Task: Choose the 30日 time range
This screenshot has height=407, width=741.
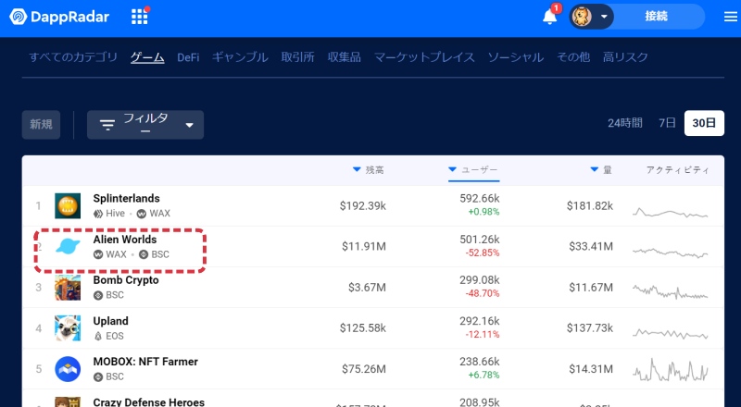Action: click(x=704, y=123)
